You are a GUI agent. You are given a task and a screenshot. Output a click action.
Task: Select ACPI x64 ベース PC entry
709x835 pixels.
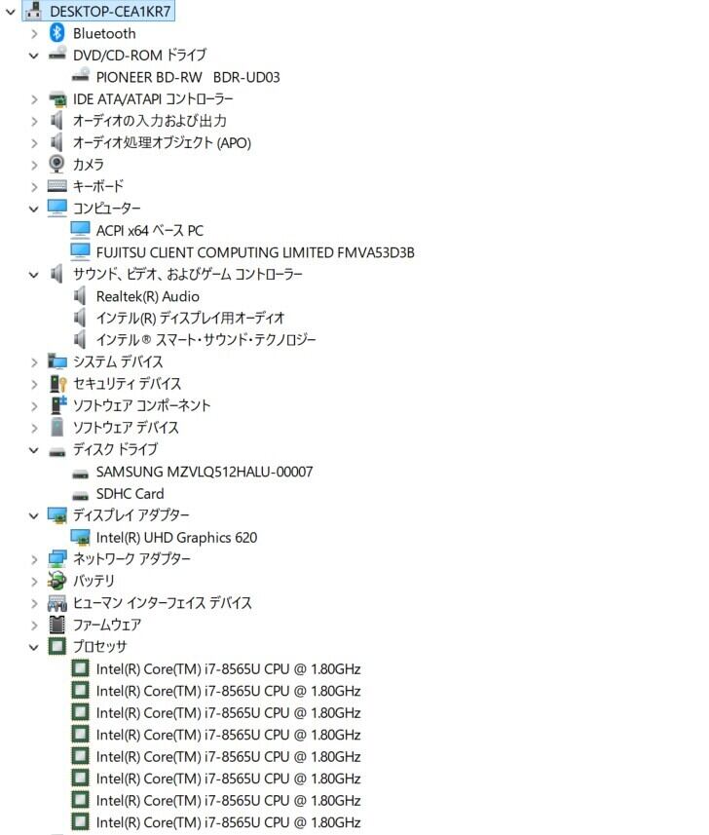(x=150, y=231)
